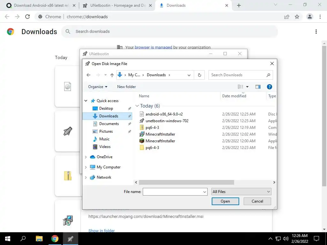This screenshot has height=245, width=327.
Task: Select the MinecraftInstaller application from 12:00 AM
Action: pyautogui.click(x=160, y=141)
